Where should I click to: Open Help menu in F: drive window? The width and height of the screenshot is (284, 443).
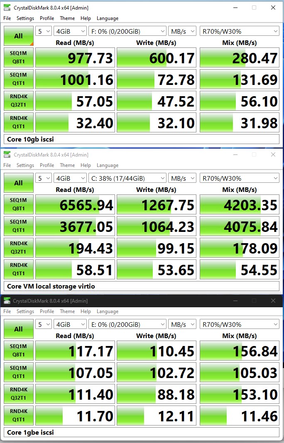(86, 18)
